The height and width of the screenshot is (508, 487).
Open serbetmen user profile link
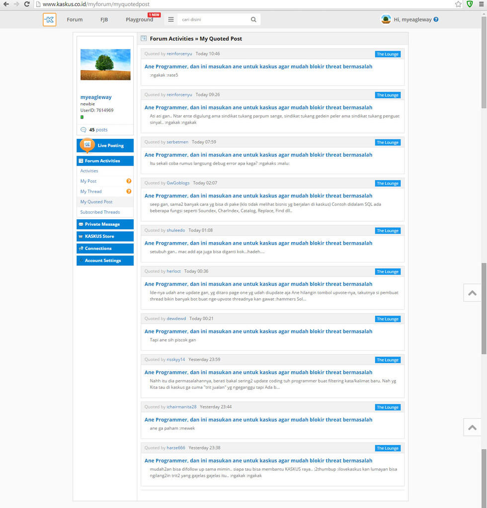(177, 142)
